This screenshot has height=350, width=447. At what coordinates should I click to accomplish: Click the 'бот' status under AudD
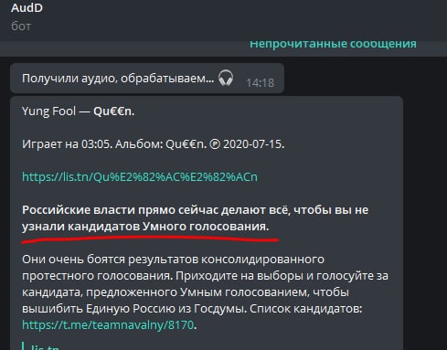point(21,27)
